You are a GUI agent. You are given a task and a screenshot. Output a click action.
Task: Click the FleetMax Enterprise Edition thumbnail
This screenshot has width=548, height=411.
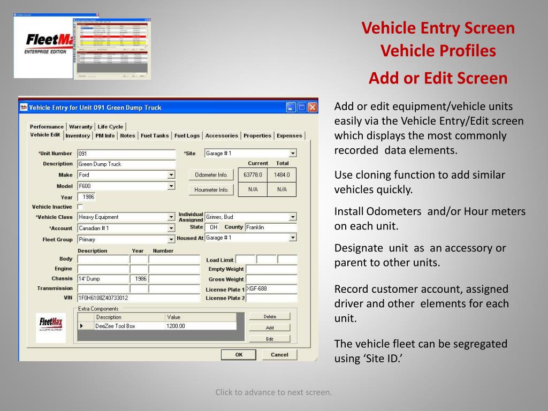43,46
